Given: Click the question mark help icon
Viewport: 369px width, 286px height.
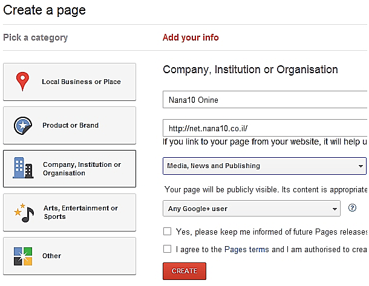Looking at the screenshot, I should click(353, 209).
